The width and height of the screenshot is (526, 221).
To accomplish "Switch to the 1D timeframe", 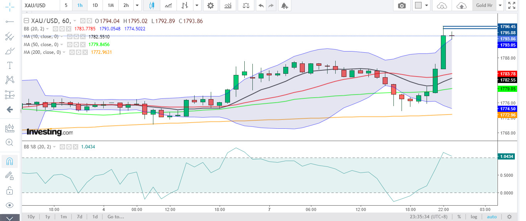I will point(95,5).
